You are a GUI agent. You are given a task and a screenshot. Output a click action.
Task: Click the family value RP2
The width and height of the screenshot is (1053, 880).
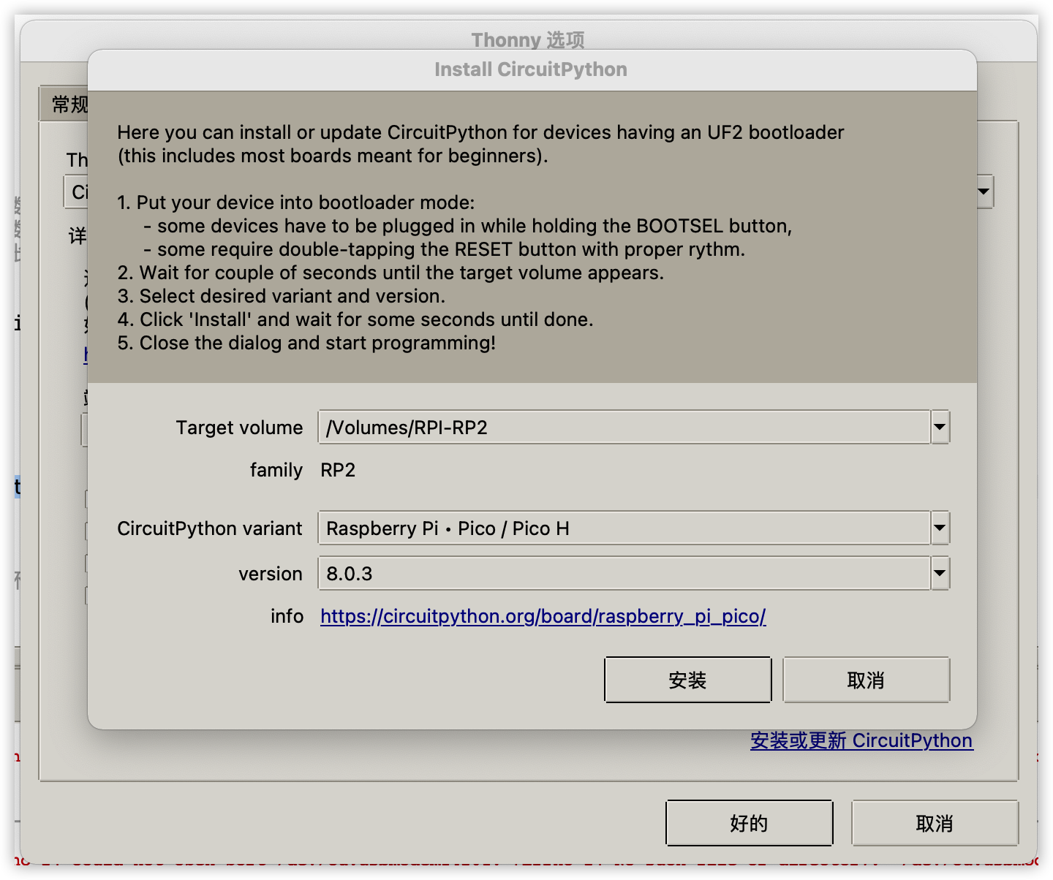click(x=338, y=470)
